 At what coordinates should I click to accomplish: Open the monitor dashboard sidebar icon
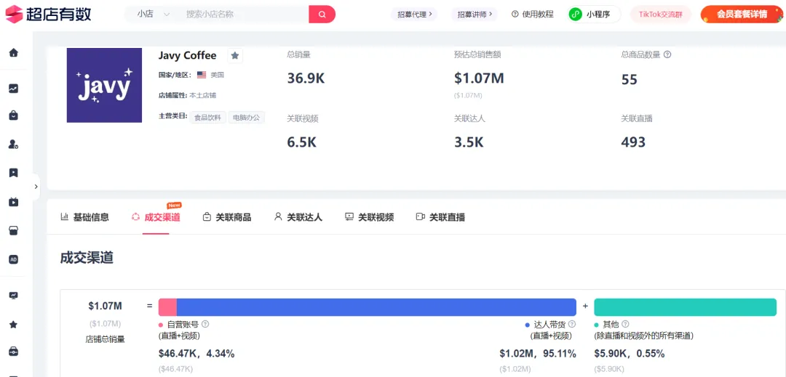click(x=14, y=296)
